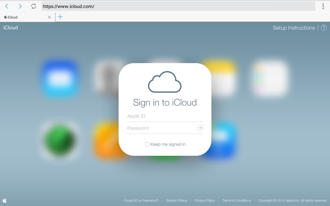Viewport: 330px width, 206px height.
Task: Open the browser three-dot overflow menu
Action: 323,6
